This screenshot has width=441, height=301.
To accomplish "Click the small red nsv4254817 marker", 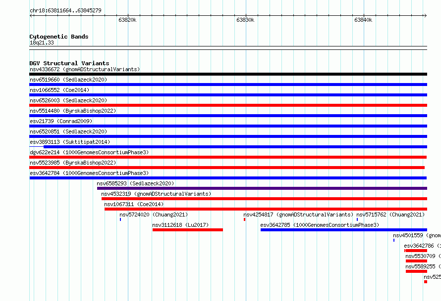I will tap(244, 219).
